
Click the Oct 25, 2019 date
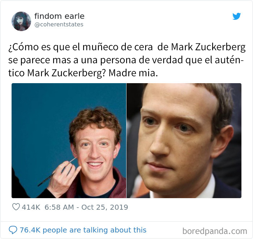(105, 207)
